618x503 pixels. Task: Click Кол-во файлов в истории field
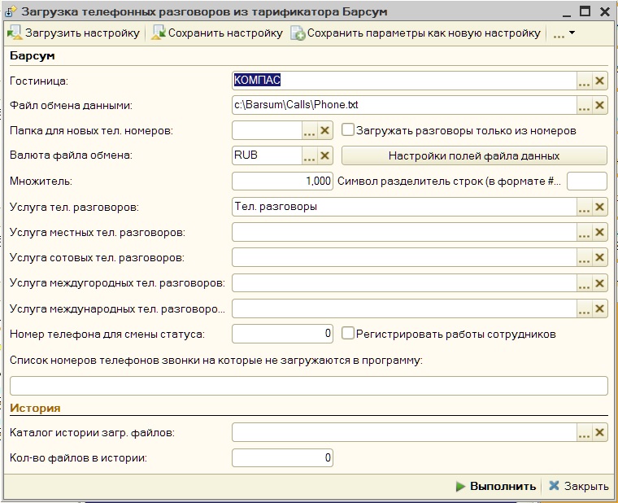pyautogui.click(x=283, y=457)
